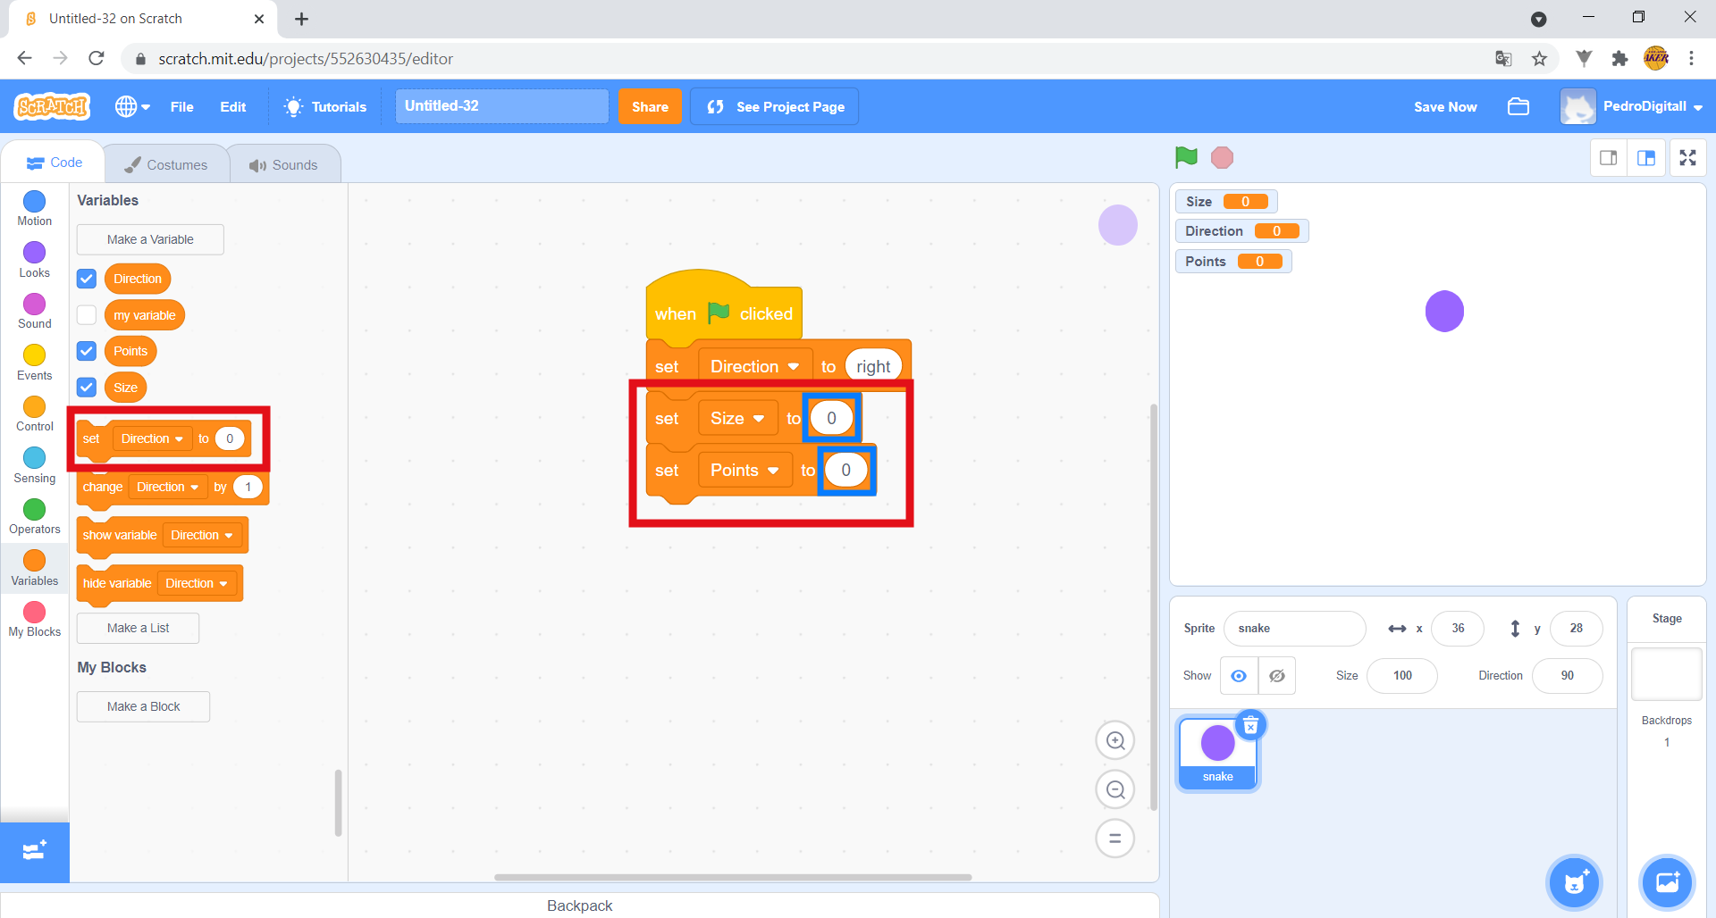Open variable dropdown on palette set block
This screenshot has width=1716, height=918.
point(153,438)
